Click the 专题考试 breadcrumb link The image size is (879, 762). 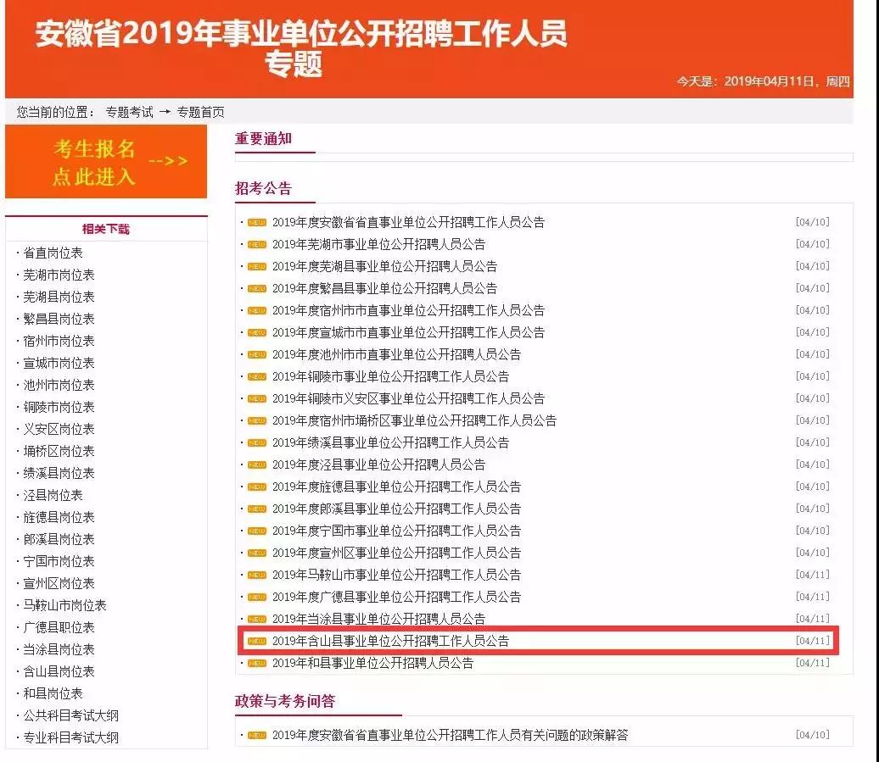[130, 112]
